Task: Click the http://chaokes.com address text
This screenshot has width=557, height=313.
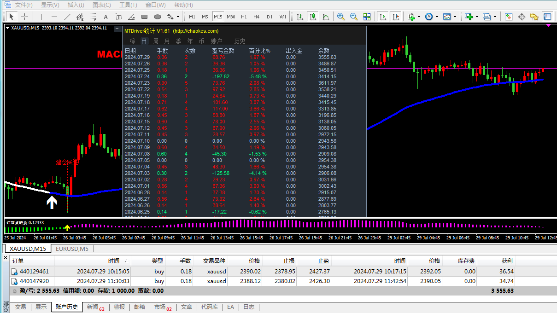Action: click(x=196, y=31)
